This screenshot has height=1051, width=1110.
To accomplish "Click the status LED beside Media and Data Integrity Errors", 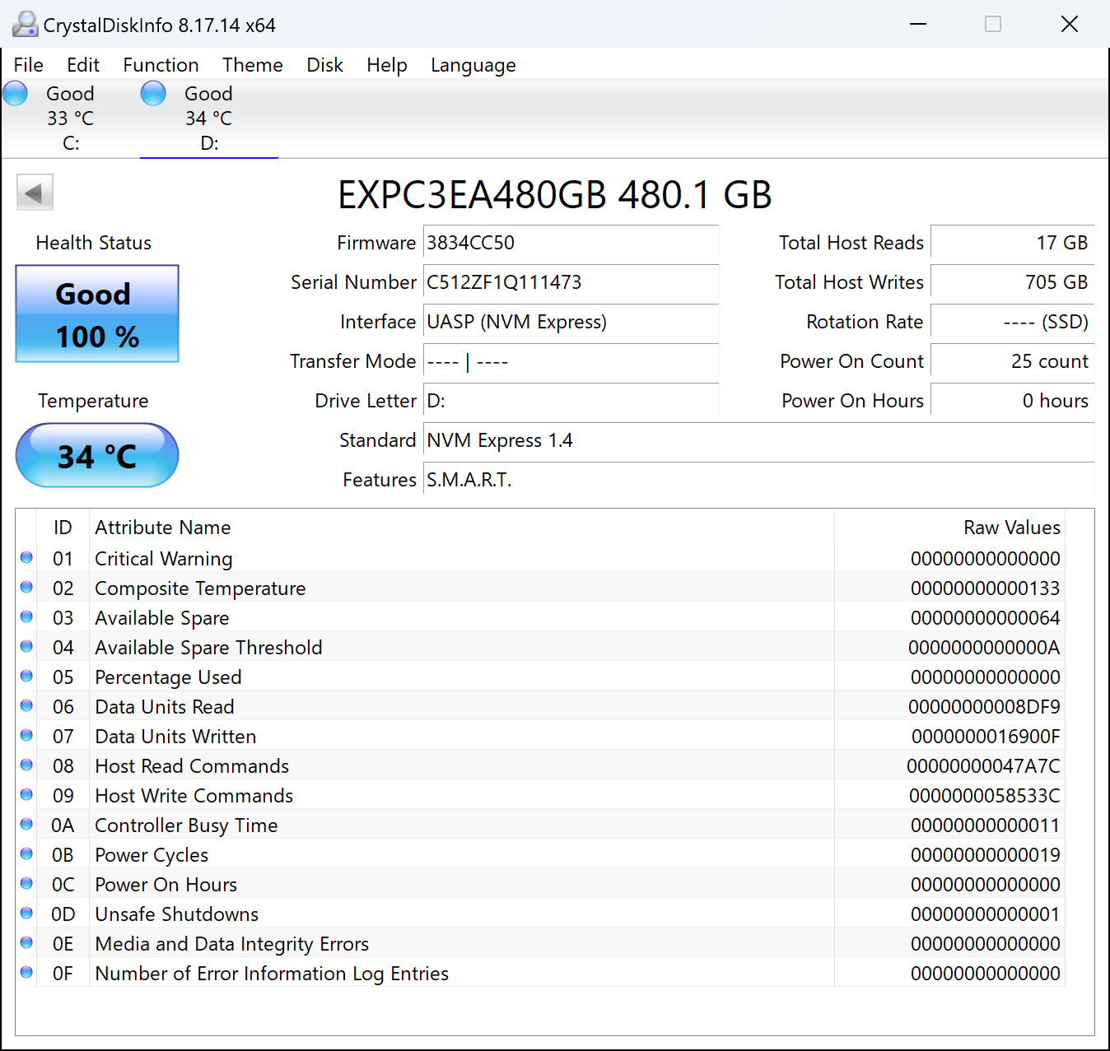I will pyautogui.click(x=26, y=942).
